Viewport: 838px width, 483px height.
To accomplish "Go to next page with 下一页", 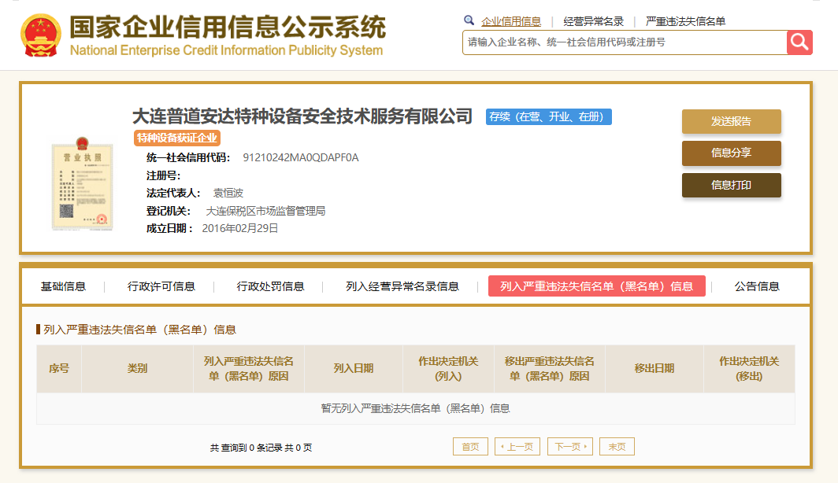I will [x=570, y=447].
